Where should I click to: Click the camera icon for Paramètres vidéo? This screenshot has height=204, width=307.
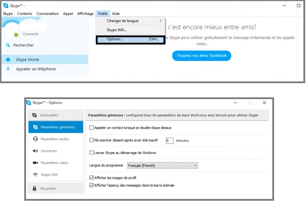[35, 163]
